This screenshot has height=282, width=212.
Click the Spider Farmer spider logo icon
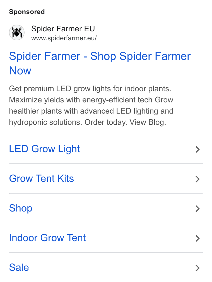point(17,32)
